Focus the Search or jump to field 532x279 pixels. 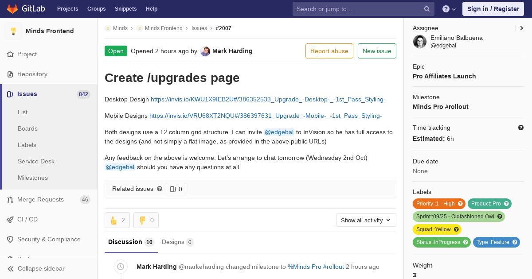pos(363,9)
